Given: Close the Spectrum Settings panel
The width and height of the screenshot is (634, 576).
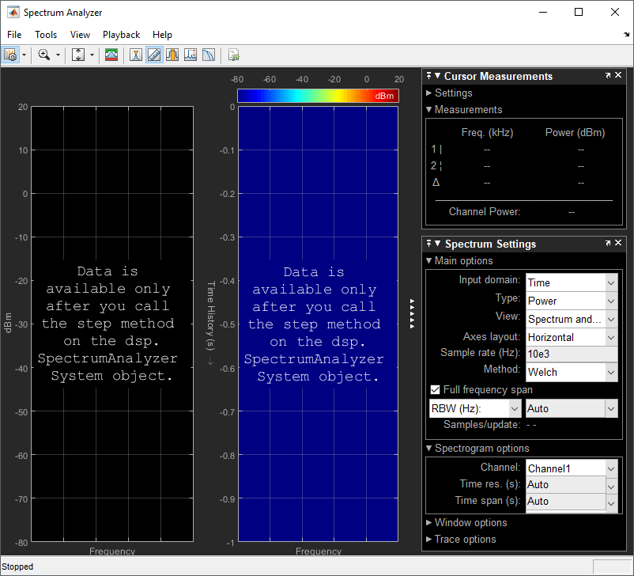Looking at the screenshot, I should coord(620,244).
